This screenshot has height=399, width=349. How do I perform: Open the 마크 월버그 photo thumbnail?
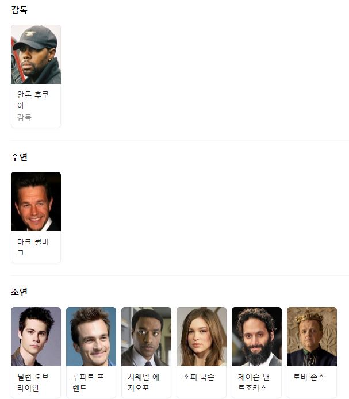36,202
